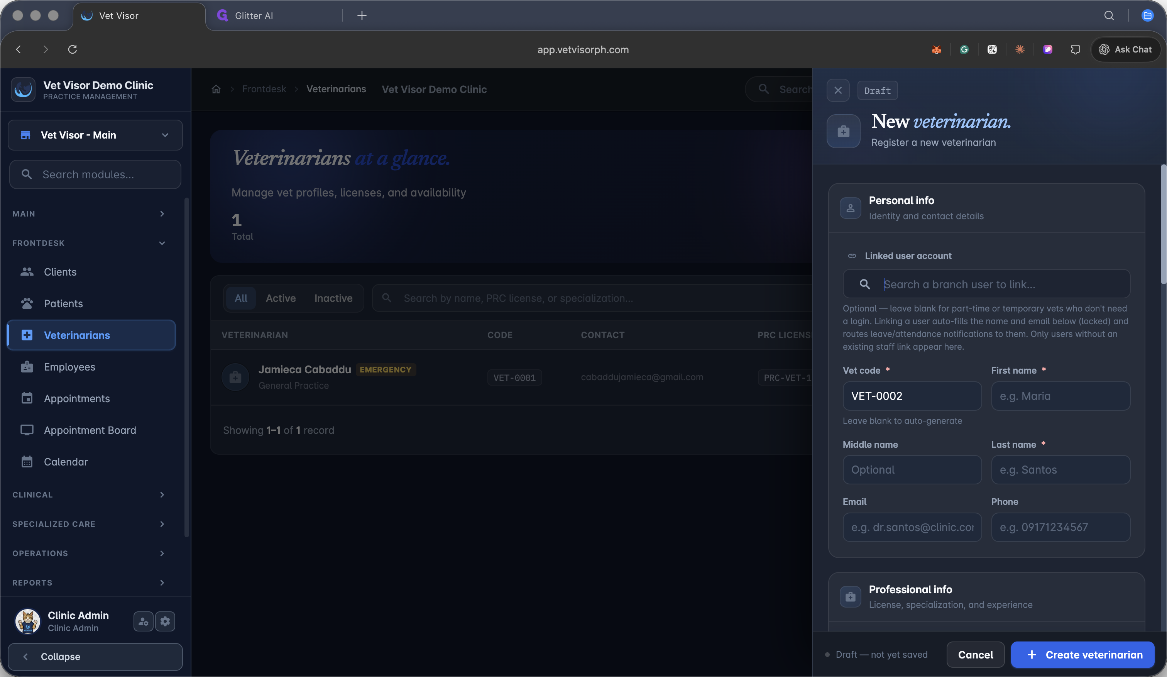1167x677 pixels.
Task: Click the chat bubble extension icon
Action: tap(1075, 49)
